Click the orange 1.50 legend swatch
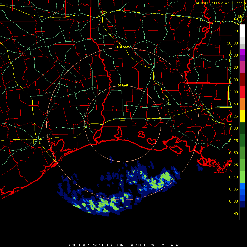247x247 pixels. pyautogui.click(x=242, y=104)
